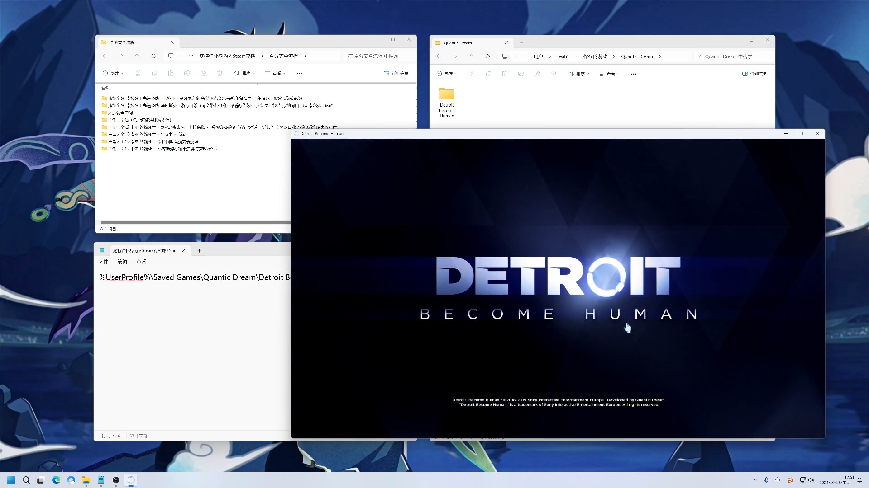Click the paste icon in Quantic Dream Explorer
The width and height of the screenshot is (869, 488).
tap(505, 74)
